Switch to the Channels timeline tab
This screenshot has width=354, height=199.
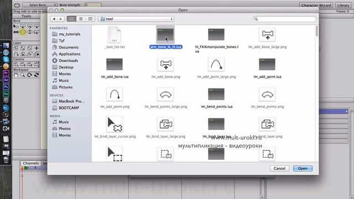tap(31, 163)
